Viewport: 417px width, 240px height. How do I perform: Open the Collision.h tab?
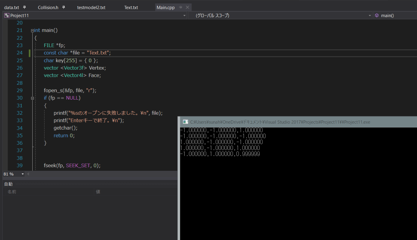click(x=48, y=7)
